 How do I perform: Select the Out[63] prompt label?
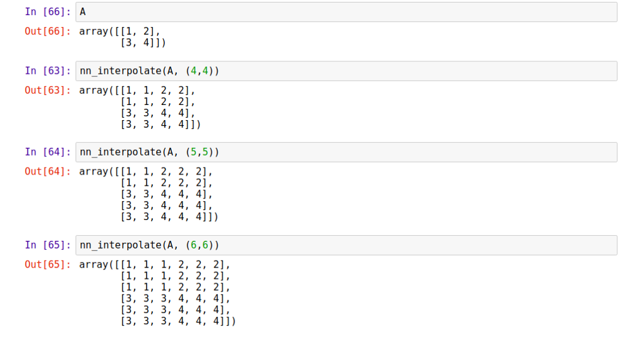pyautogui.click(x=49, y=90)
